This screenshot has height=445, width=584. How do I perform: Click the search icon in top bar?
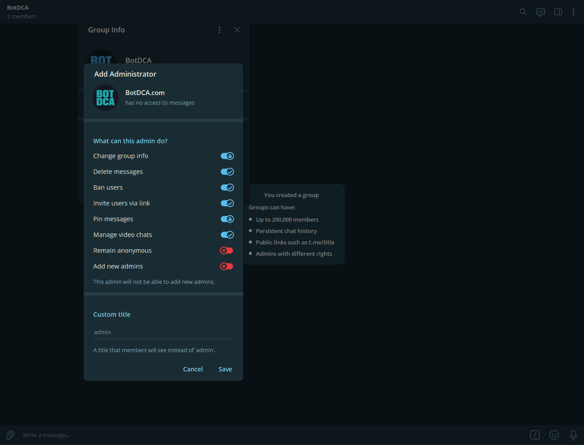click(523, 12)
